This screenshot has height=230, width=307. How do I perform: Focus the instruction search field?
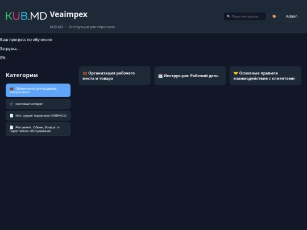244,16
